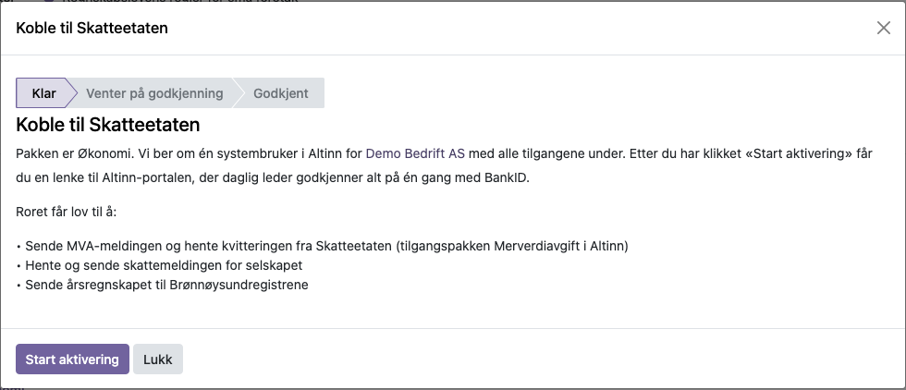Click the Start aktivering button
Viewport: 906px width, 390px height.
72,360
